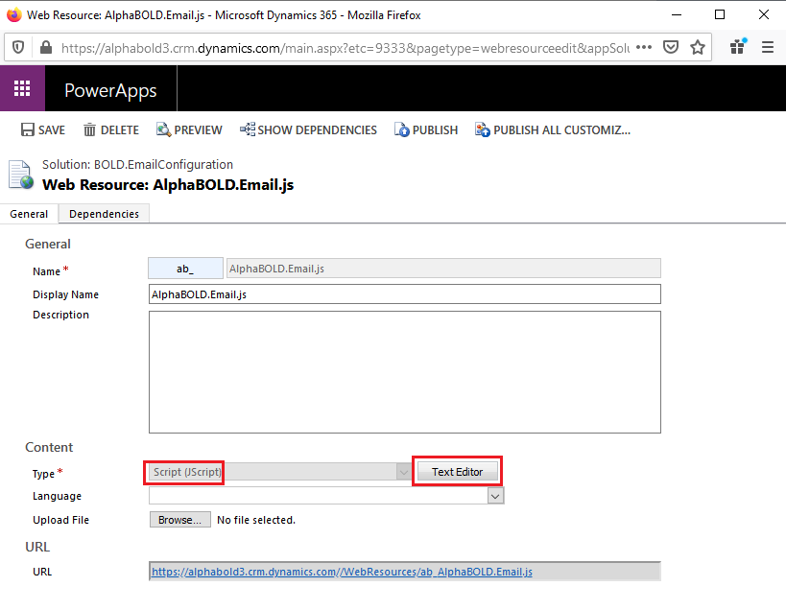Click the web resource document icon
The width and height of the screenshot is (786, 610).
point(20,175)
